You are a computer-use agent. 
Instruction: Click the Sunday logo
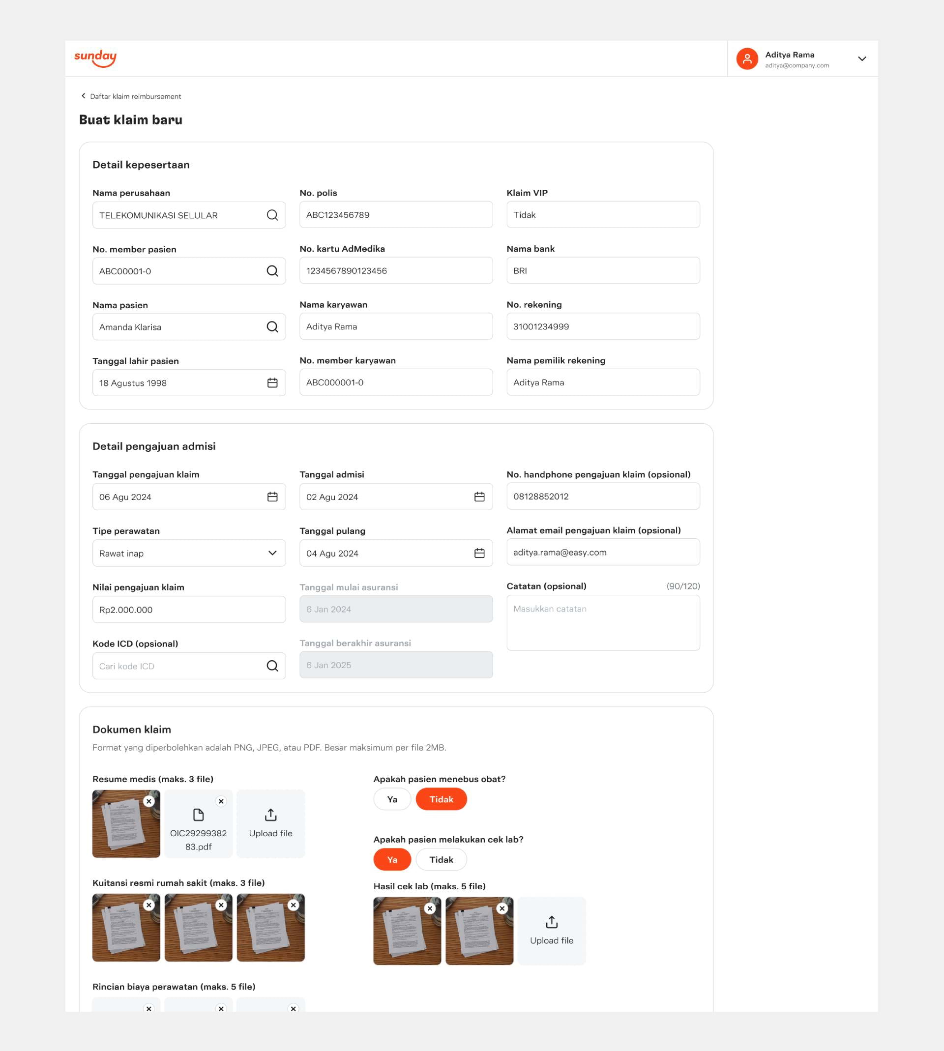coord(95,58)
